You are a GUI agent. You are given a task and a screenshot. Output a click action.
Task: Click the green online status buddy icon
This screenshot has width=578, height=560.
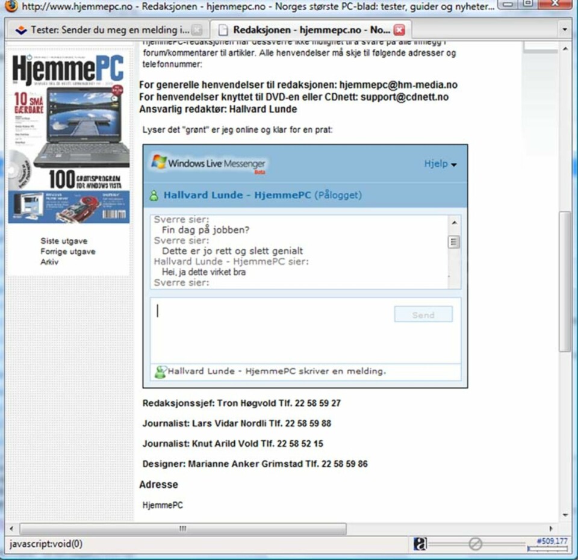(154, 195)
